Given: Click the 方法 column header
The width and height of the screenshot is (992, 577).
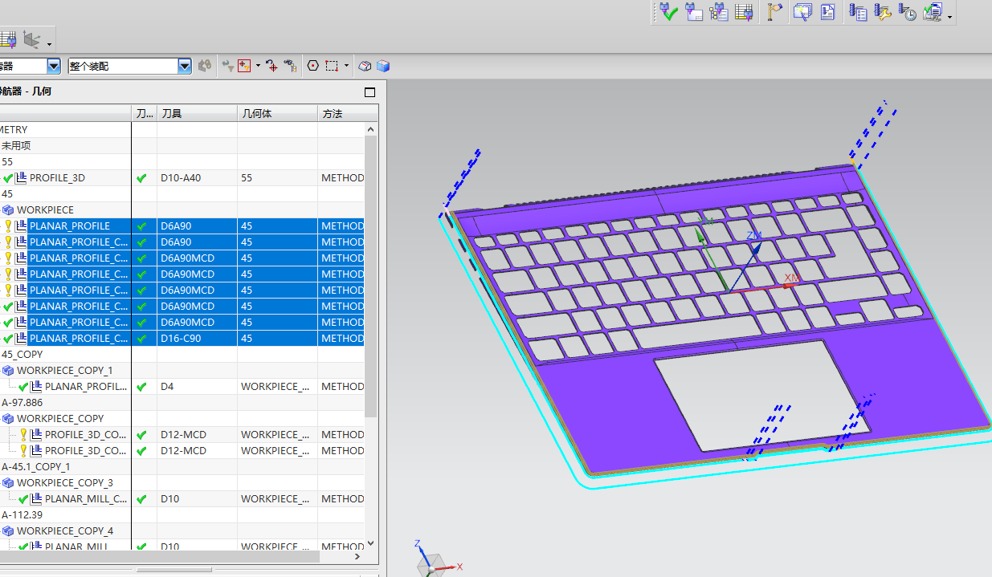Looking at the screenshot, I should 347,113.
